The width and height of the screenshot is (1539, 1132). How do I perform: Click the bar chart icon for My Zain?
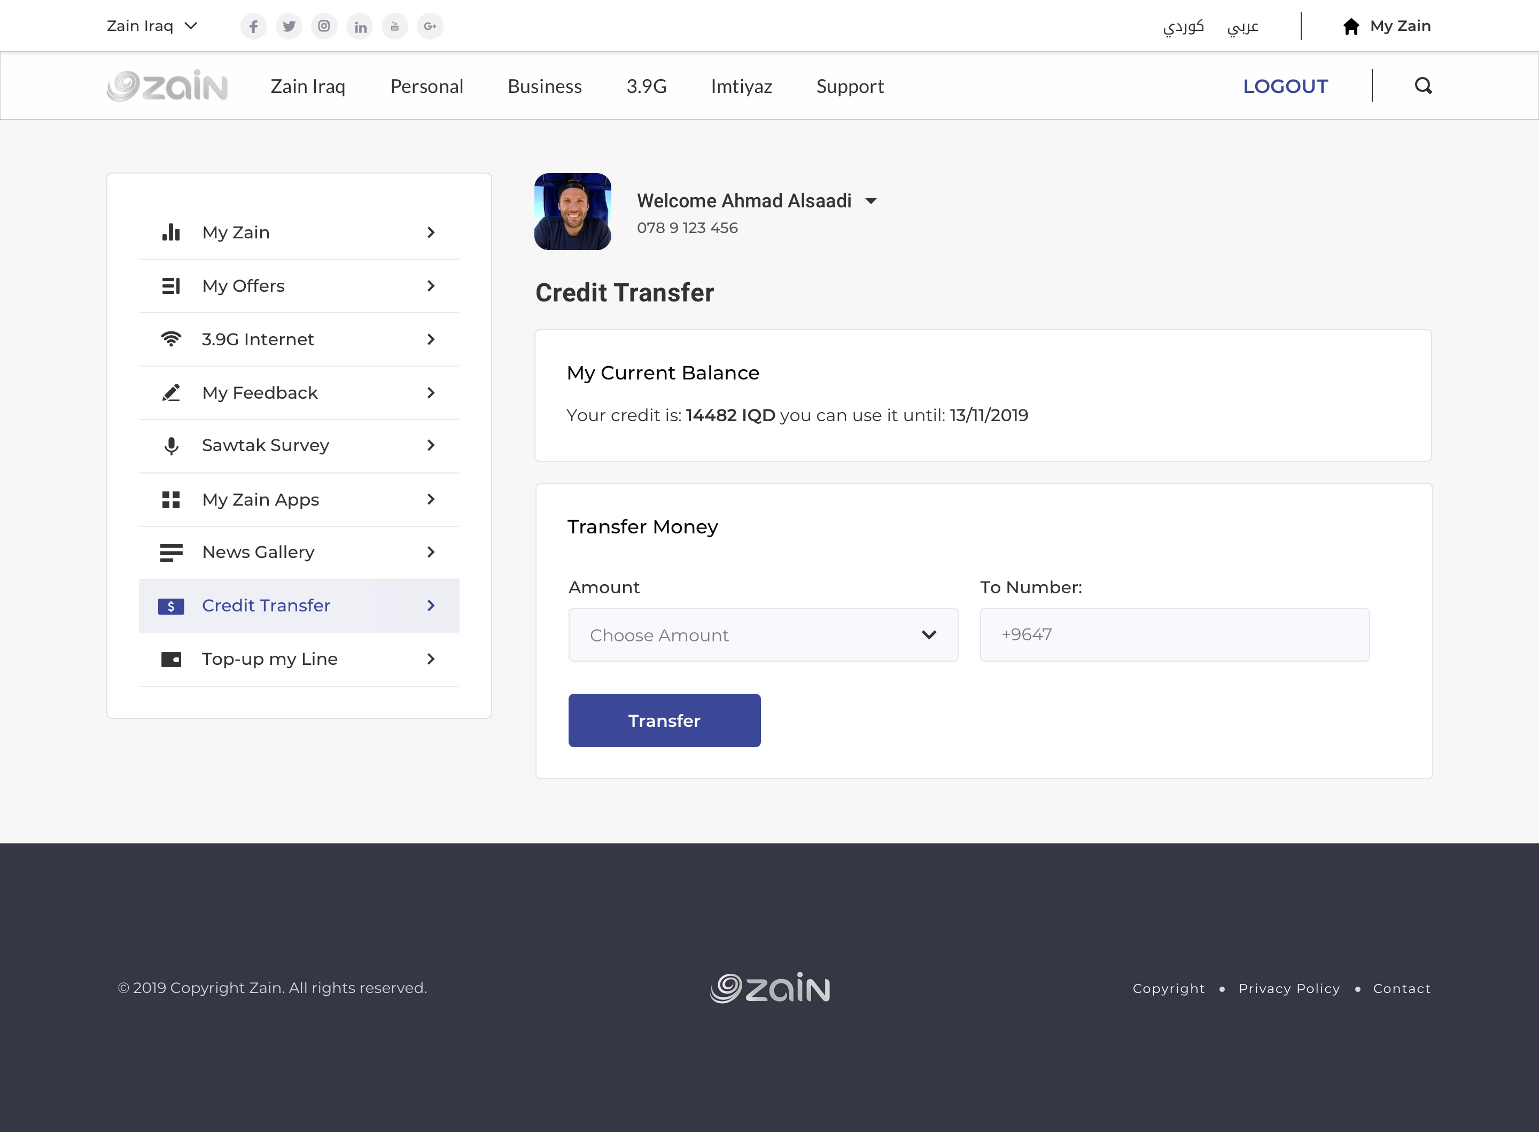coord(171,232)
